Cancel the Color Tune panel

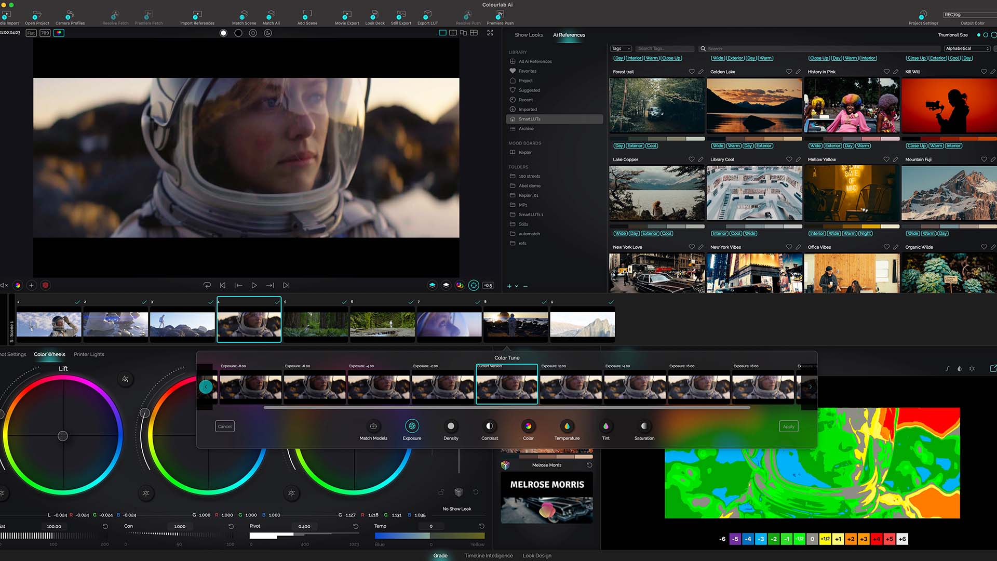click(x=225, y=426)
